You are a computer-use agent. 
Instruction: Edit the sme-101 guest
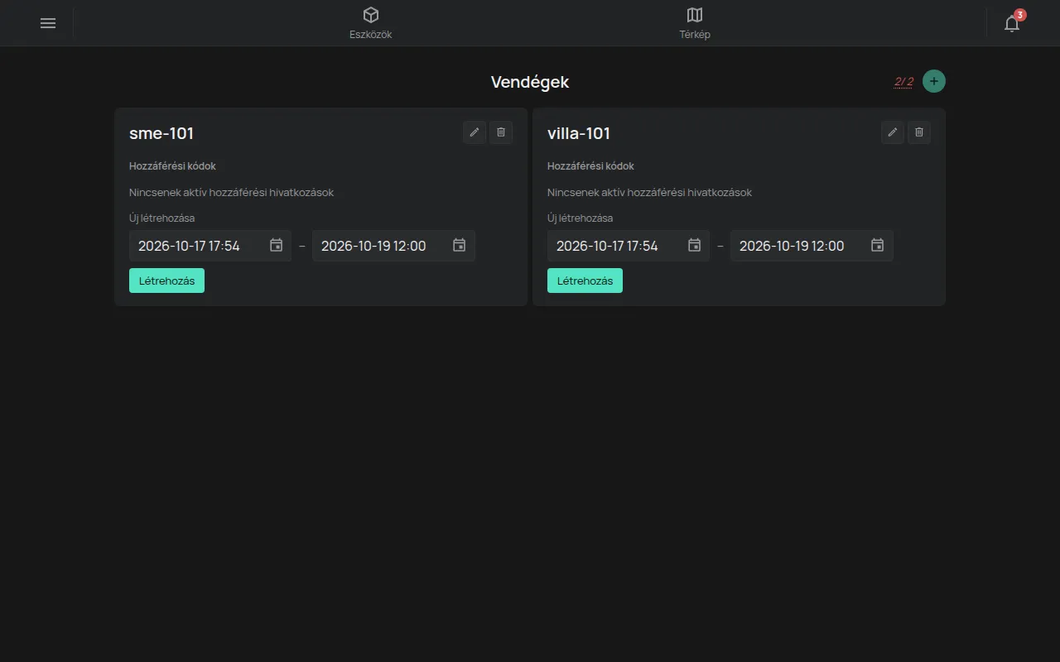(475, 132)
